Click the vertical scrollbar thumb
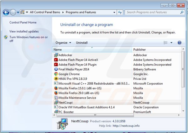This screenshot has height=133, width=188. [x=183, y=69]
